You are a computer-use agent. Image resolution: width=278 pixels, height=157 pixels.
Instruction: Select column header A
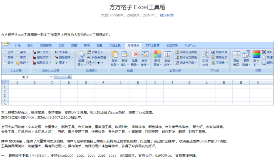click(17, 82)
